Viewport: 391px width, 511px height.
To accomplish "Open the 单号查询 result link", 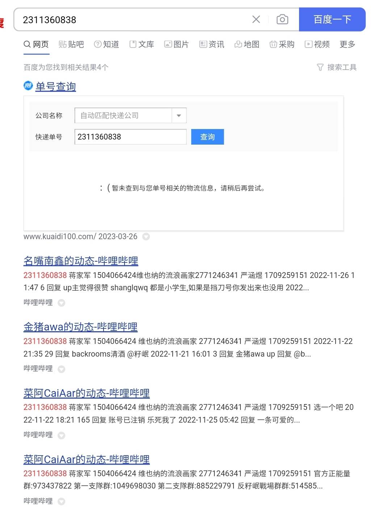I will pyautogui.click(x=55, y=86).
